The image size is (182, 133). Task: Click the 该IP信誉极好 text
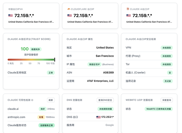31,55
